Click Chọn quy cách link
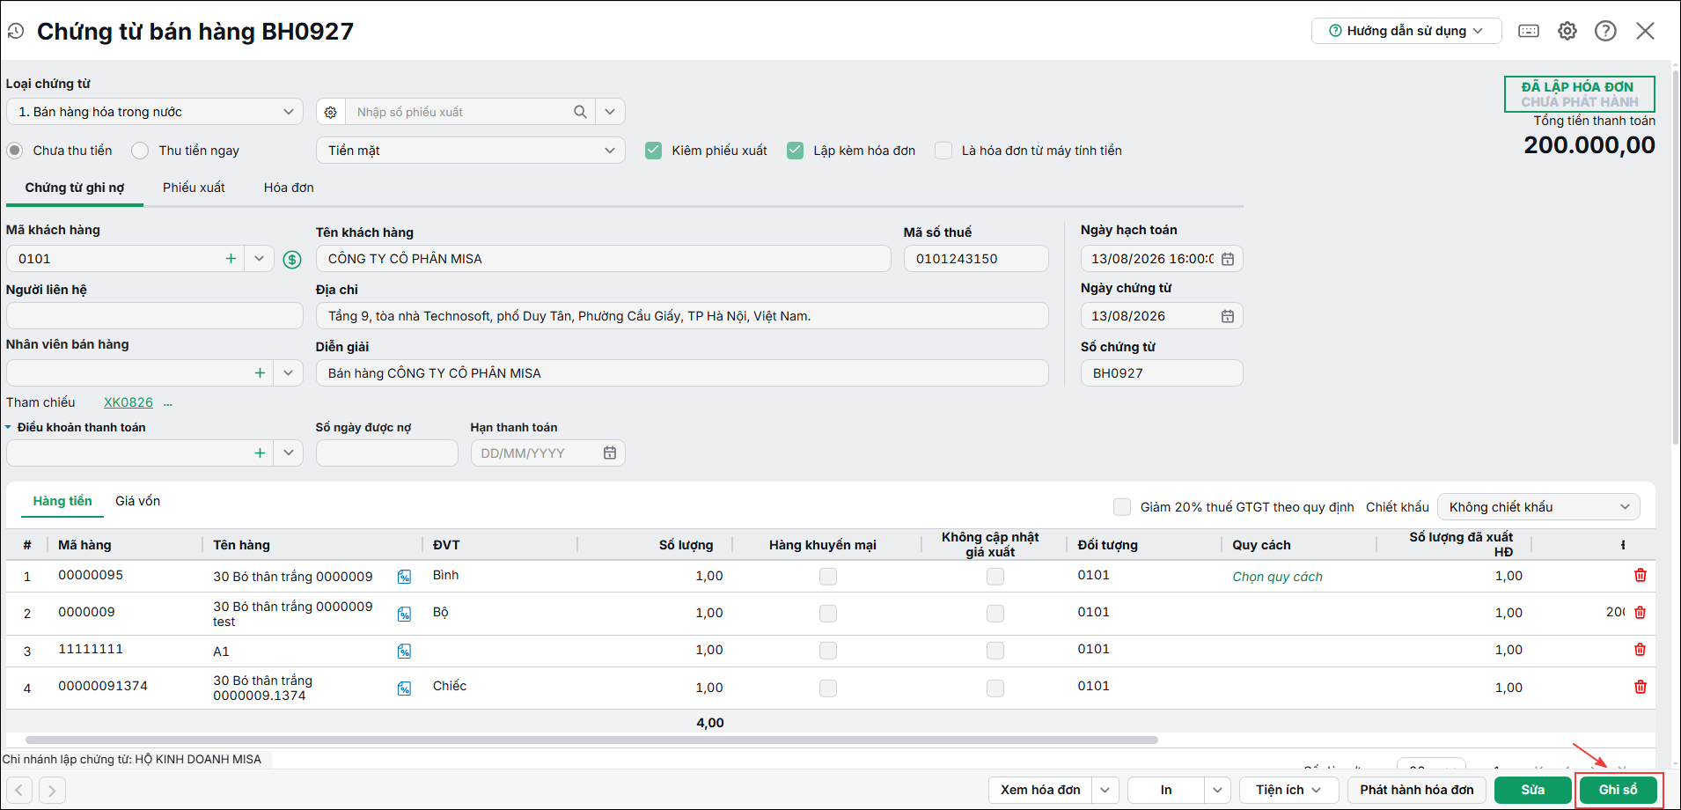The width and height of the screenshot is (1681, 810). point(1277,577)
